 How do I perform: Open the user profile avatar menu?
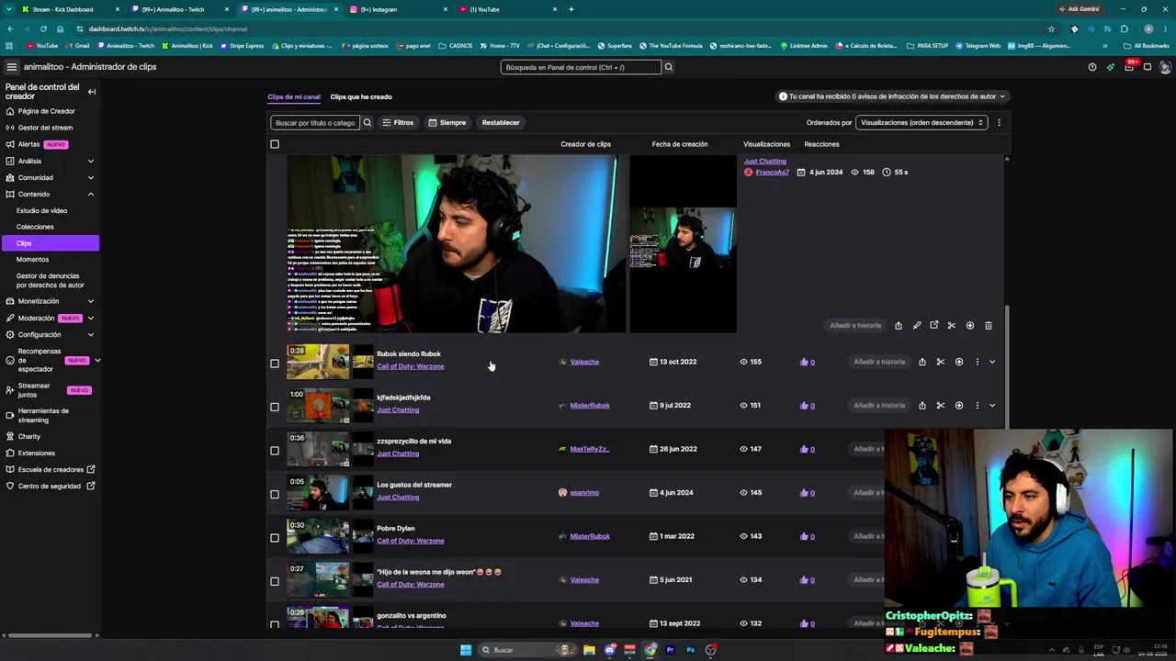(1165, 67)
